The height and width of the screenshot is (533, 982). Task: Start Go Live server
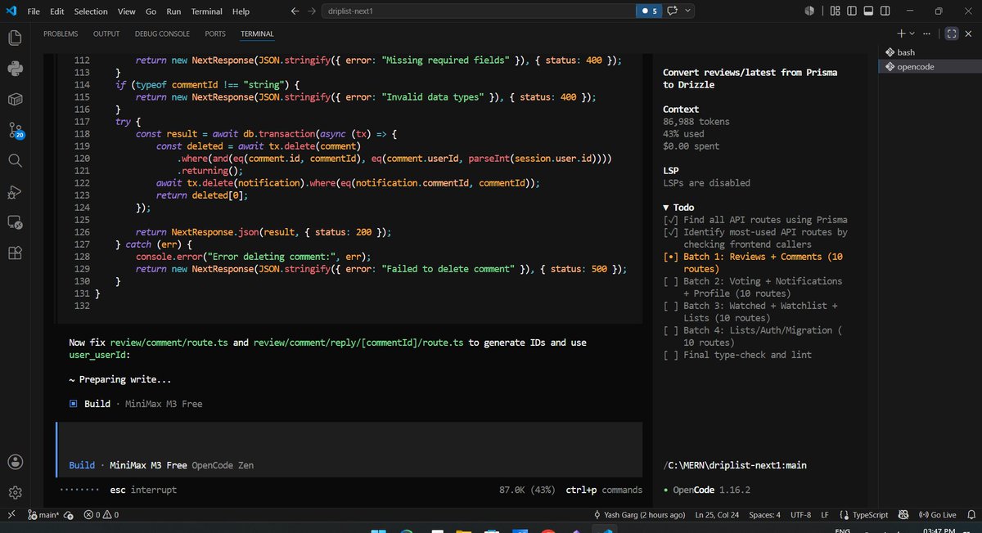[937, 515]
